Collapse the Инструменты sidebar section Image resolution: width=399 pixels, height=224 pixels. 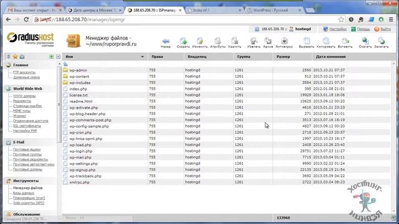(26, 181)
